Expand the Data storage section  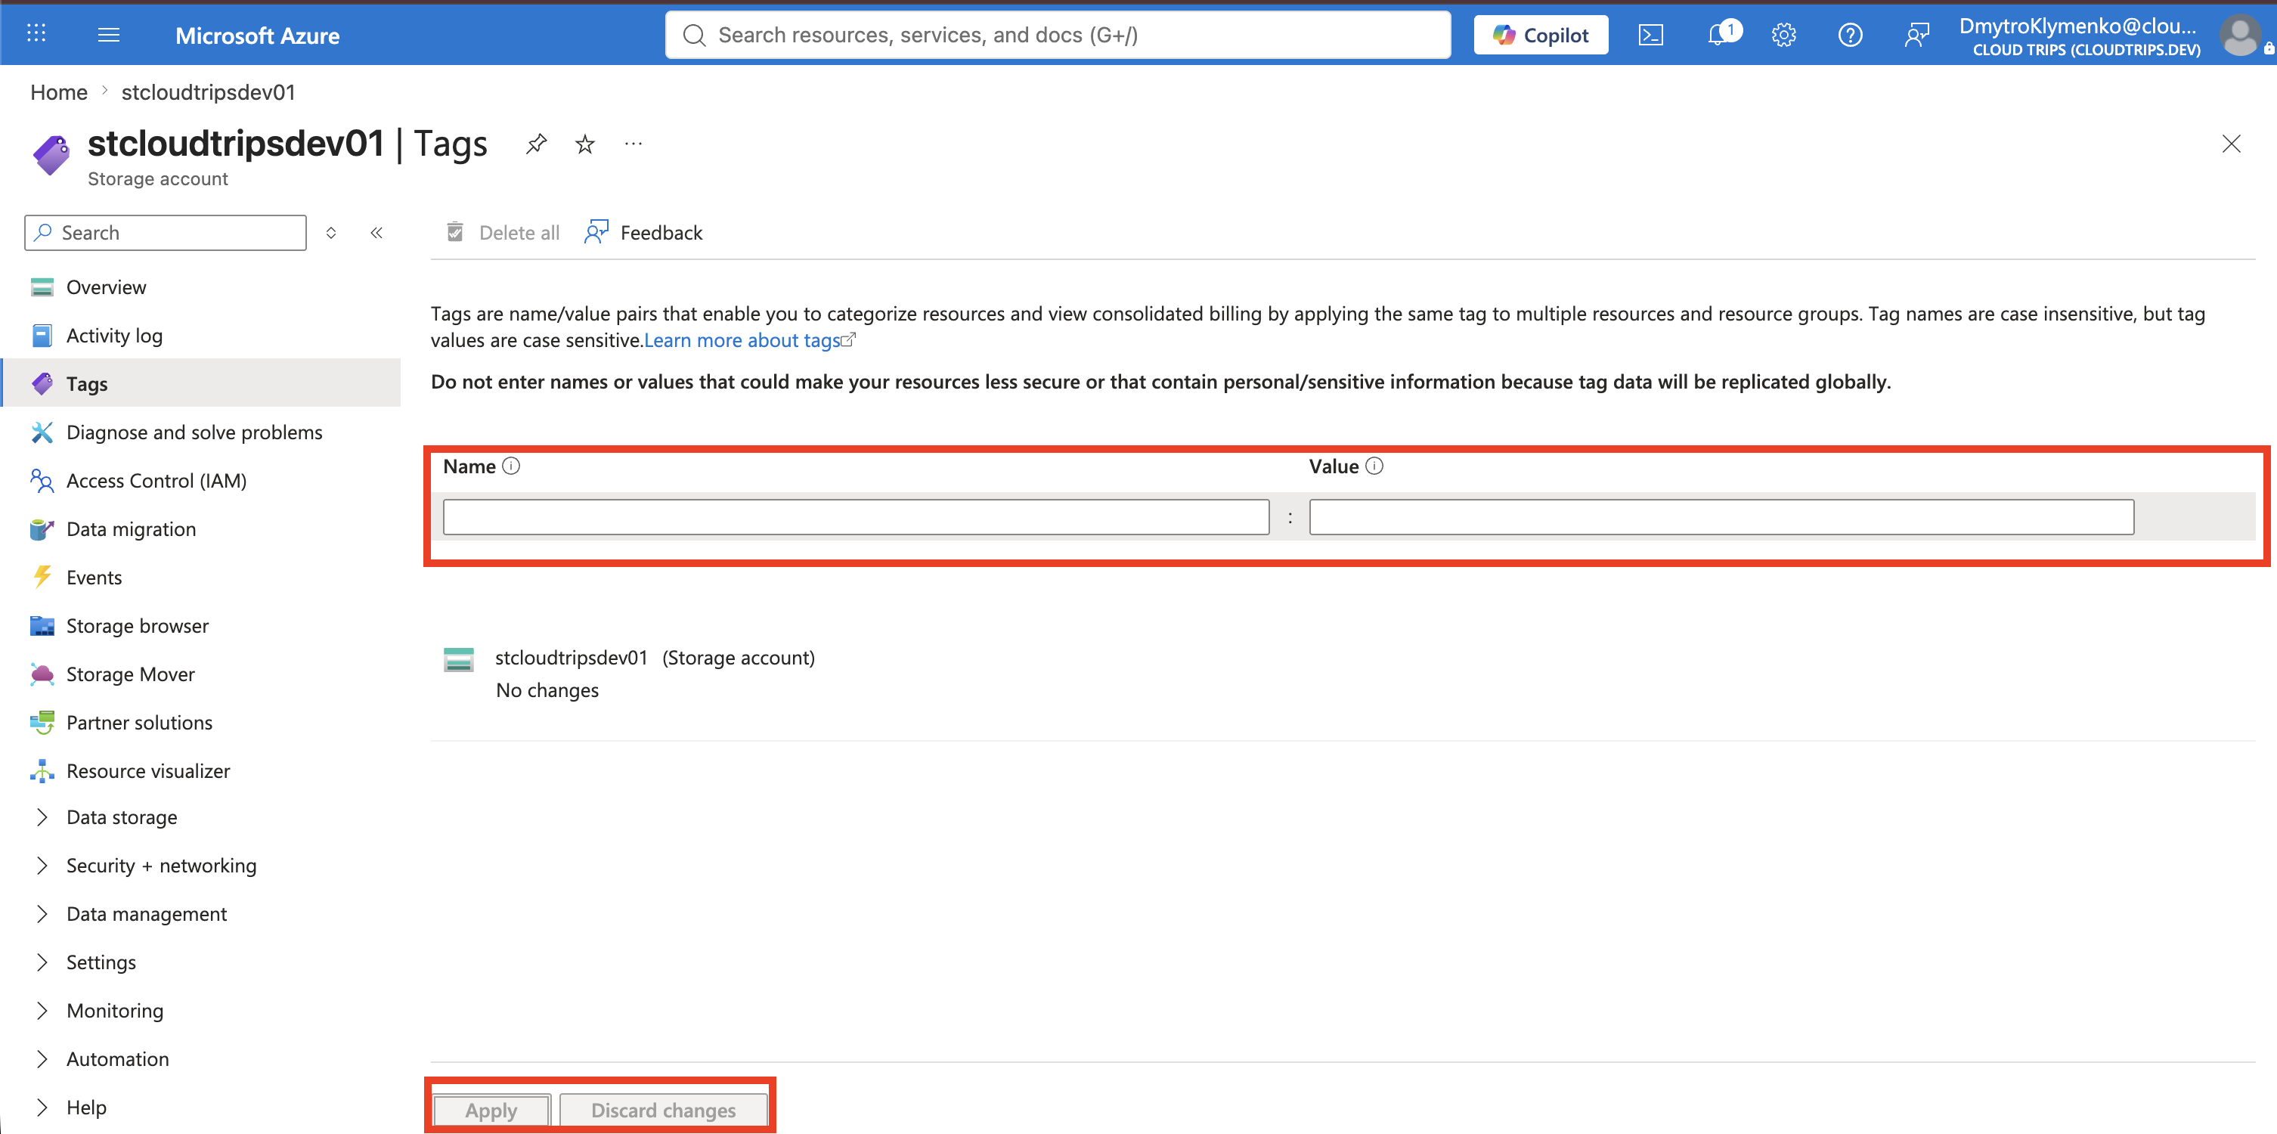point(42,817)
